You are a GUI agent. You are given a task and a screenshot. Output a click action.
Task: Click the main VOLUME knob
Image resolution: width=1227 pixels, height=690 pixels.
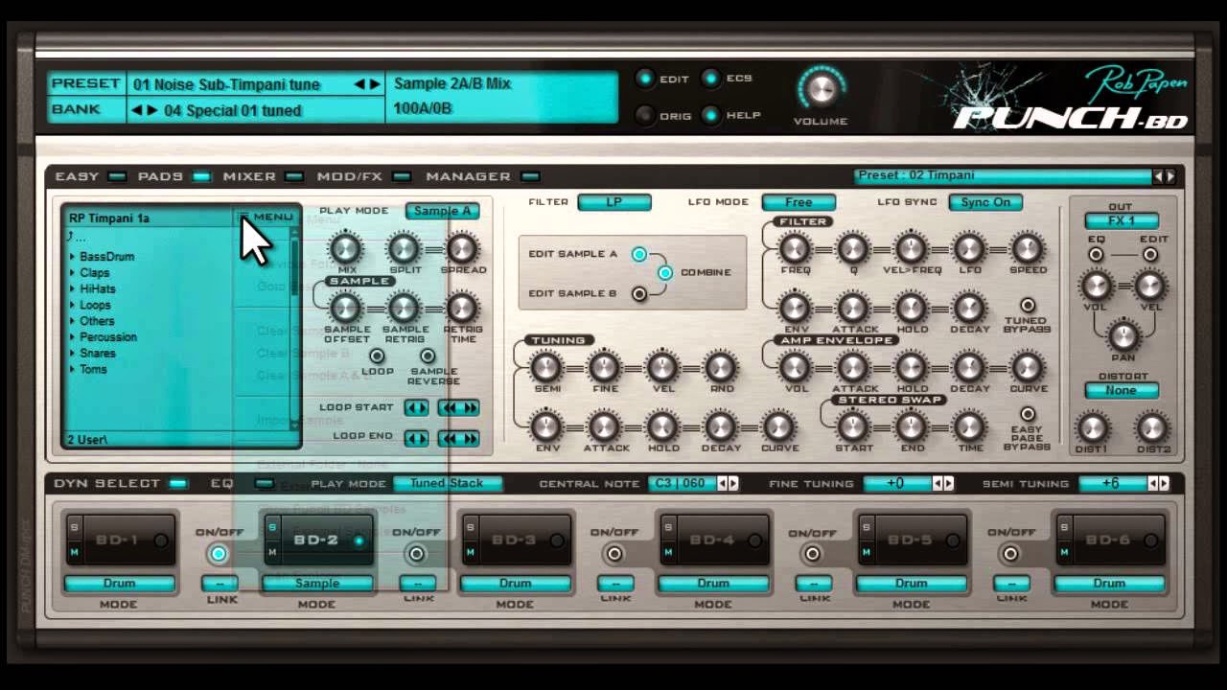(820, 89)
